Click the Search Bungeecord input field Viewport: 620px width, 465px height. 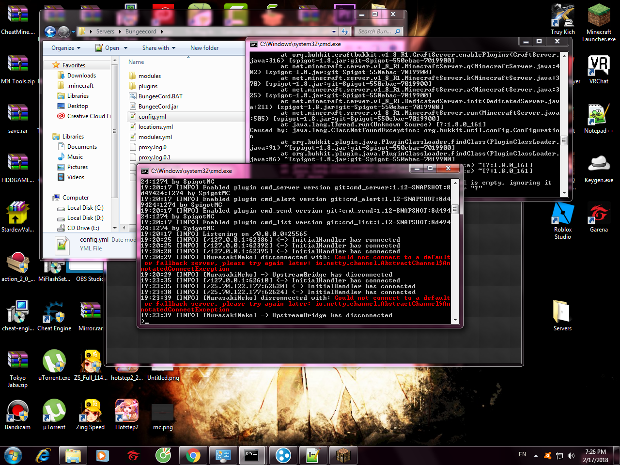[x=374, y=31]
